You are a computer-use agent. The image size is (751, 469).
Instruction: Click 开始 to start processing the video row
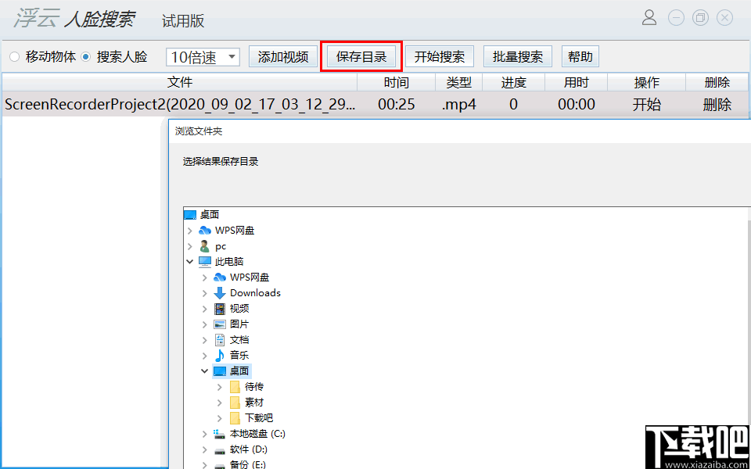pyautogui.click(x=647, y=104)
